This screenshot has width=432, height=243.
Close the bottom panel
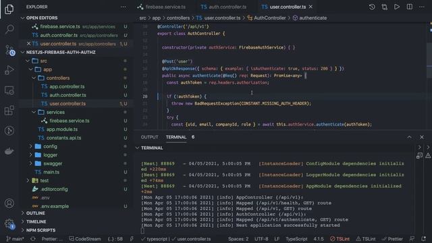click(422, 137)
